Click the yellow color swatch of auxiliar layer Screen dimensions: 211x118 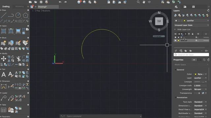(x=179, y=40)
